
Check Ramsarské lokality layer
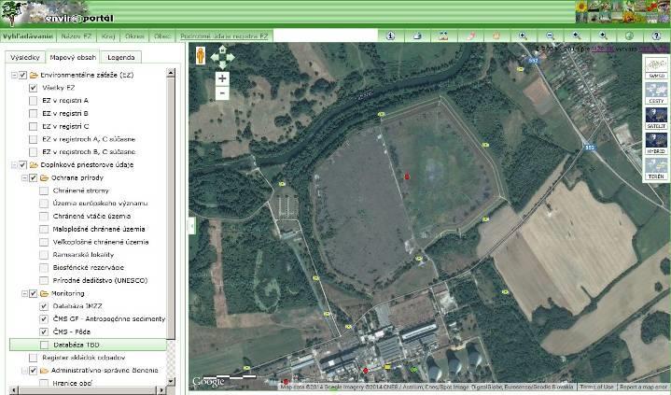(44, 255)
